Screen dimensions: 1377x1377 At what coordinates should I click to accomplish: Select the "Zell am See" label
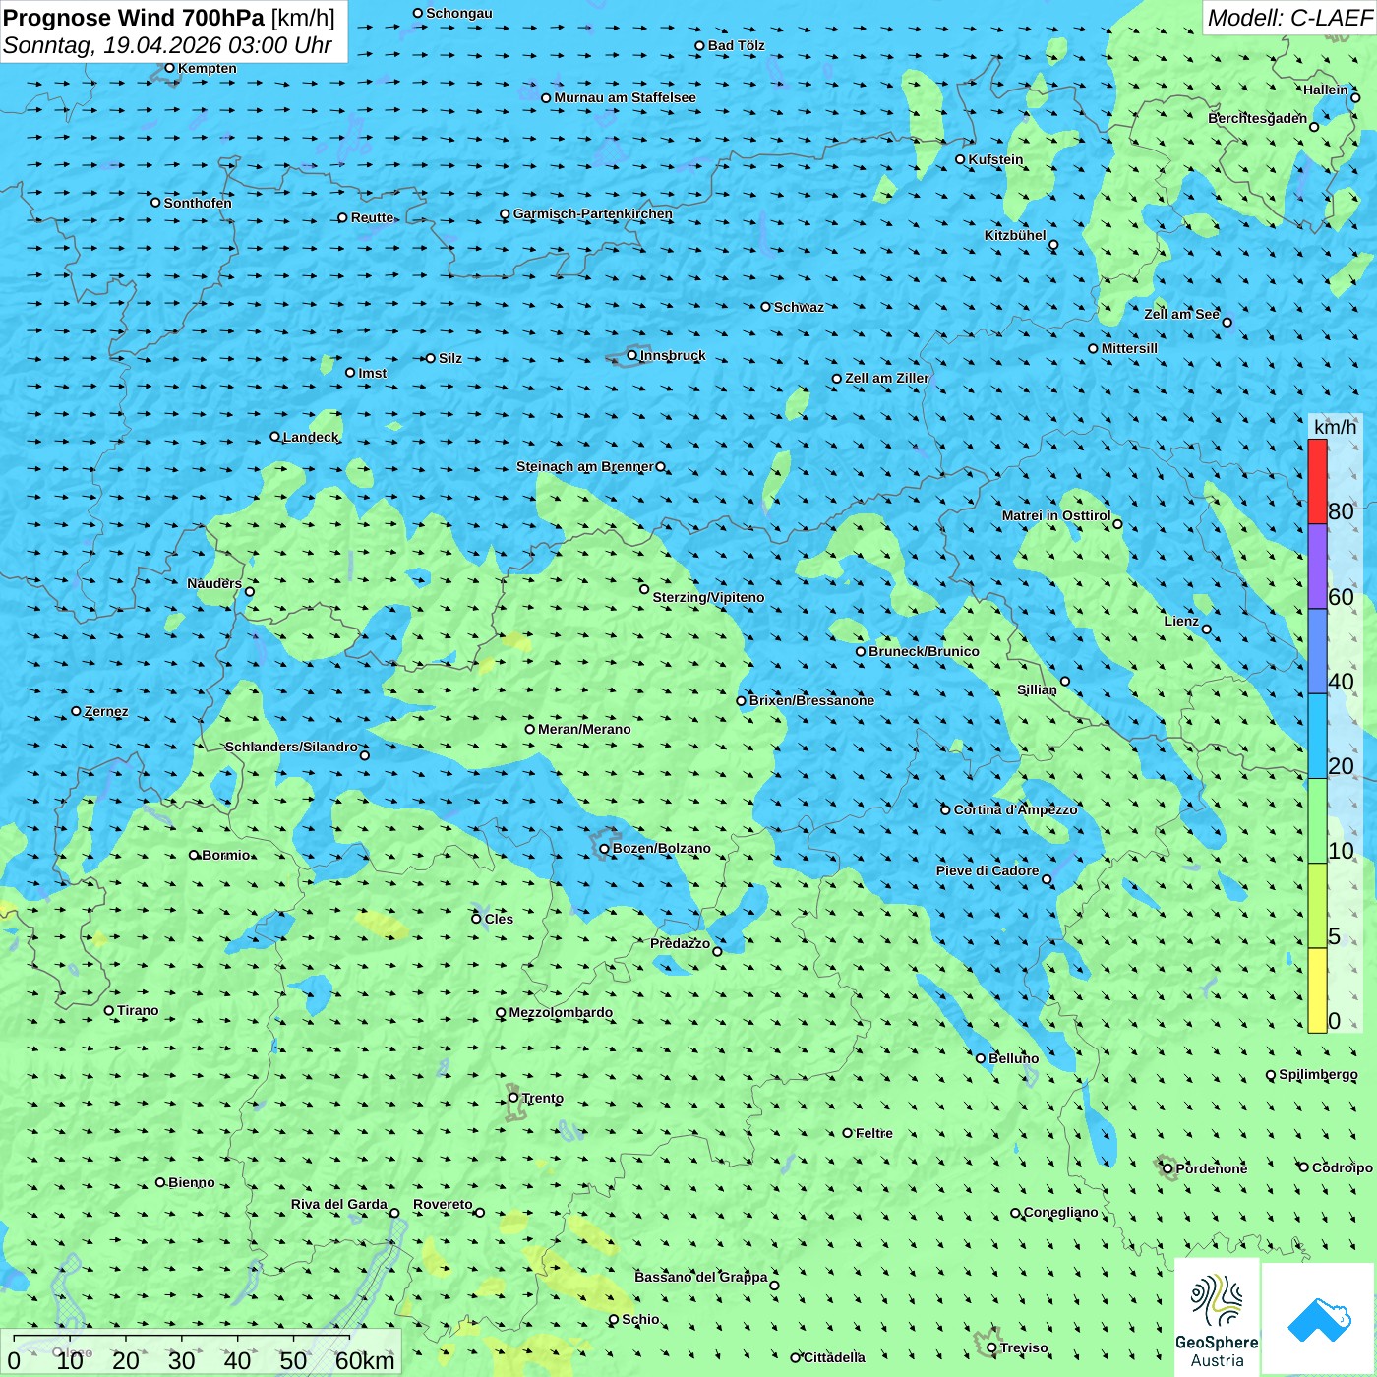1181,314
